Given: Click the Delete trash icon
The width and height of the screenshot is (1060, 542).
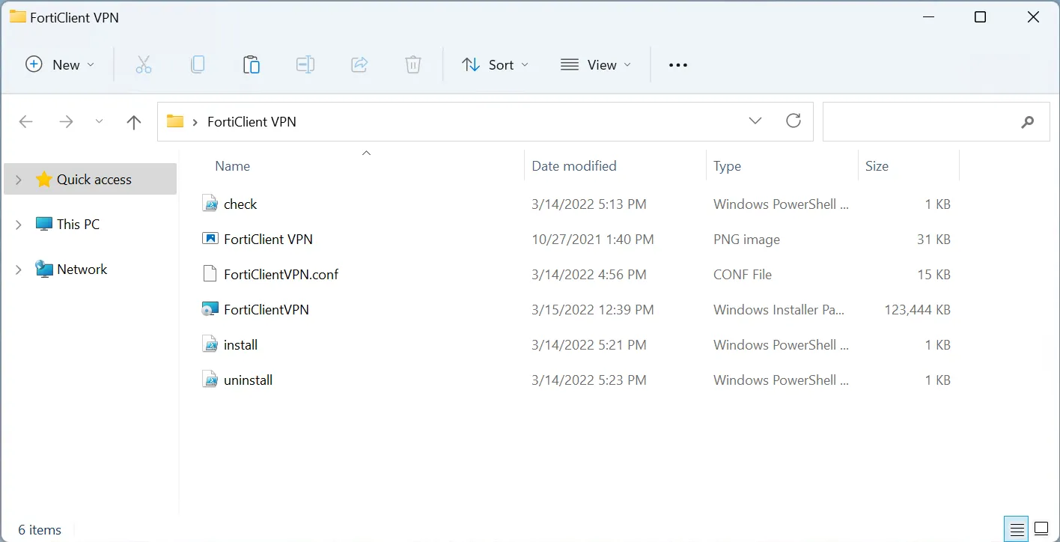Looking at the screenshot, I should coord(413,65).
